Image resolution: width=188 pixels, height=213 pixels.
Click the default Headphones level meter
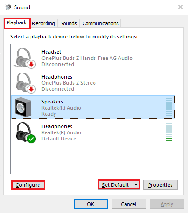pos(169,132)
